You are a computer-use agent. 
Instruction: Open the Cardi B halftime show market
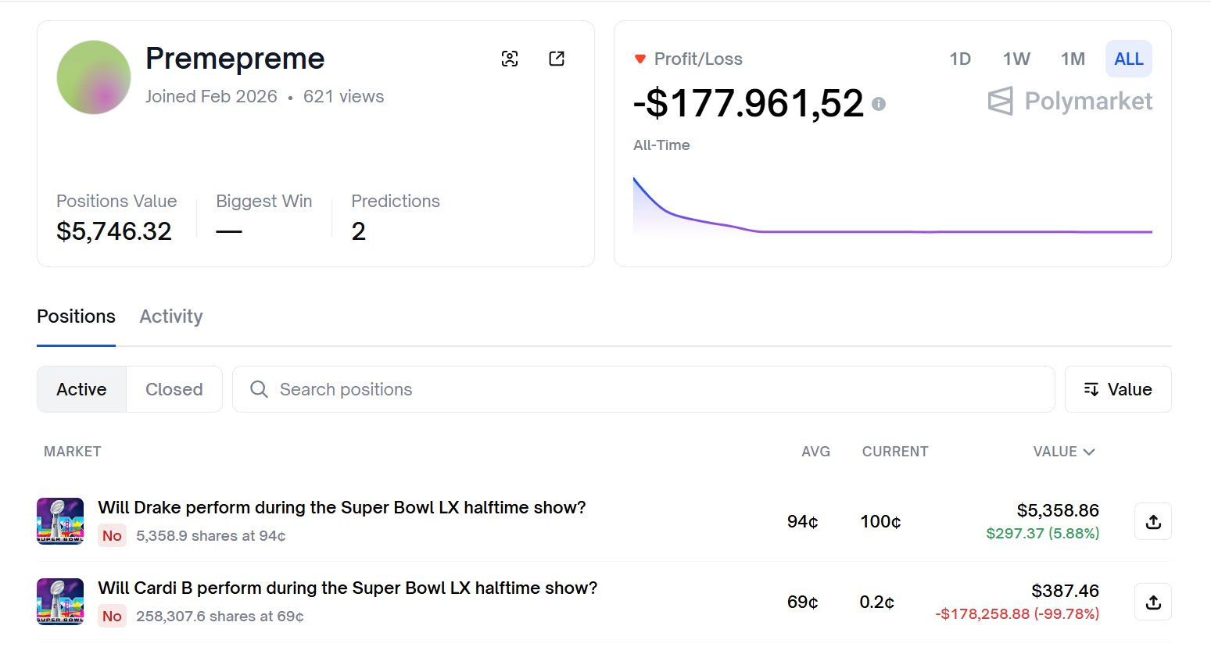point(347,588)
